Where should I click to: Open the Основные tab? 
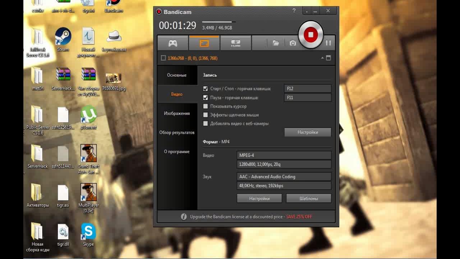(x=177, y=75)
